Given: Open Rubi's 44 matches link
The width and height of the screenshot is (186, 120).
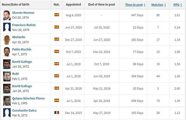Looking at the screenshot, I should [x=158, y=76].
